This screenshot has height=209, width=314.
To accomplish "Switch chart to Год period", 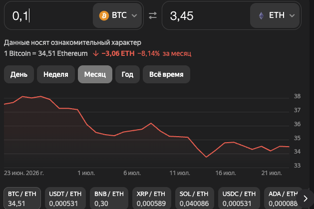I will tap(127, 74).
